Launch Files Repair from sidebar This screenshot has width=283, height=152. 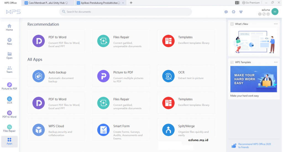pyautogui.click(x=9, y=128)
